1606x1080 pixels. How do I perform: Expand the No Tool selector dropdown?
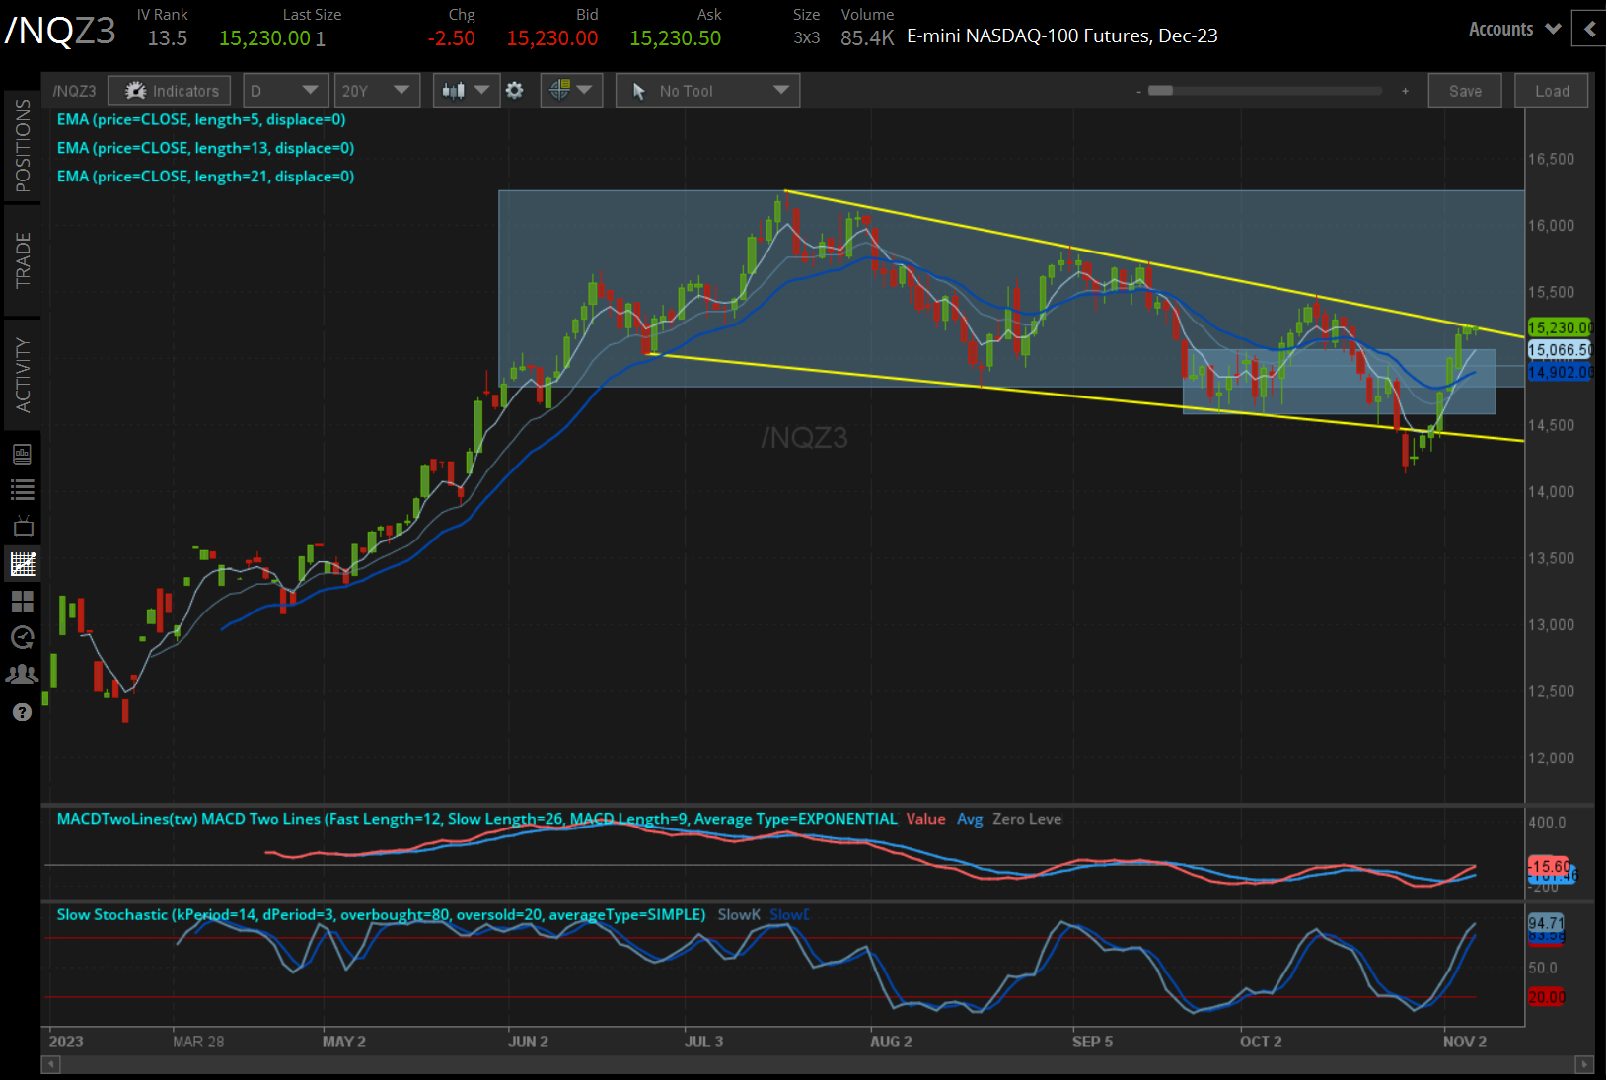pos(707,90)
